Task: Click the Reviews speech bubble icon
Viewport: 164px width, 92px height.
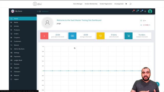Action: (x=11, y=64)
